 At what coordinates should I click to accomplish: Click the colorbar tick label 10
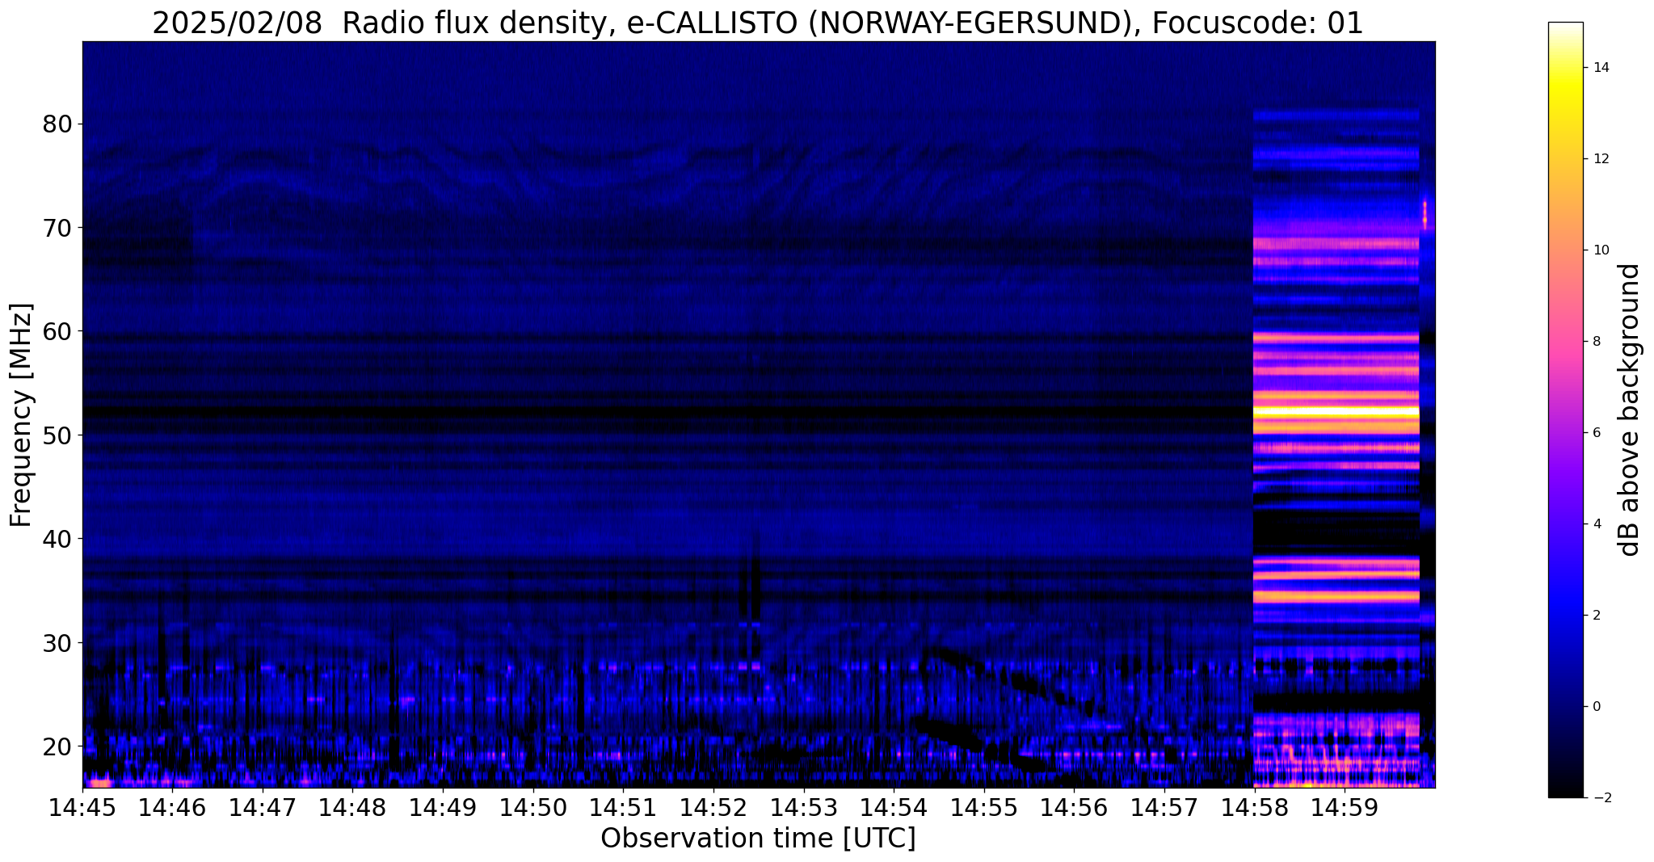point(1600,250)
